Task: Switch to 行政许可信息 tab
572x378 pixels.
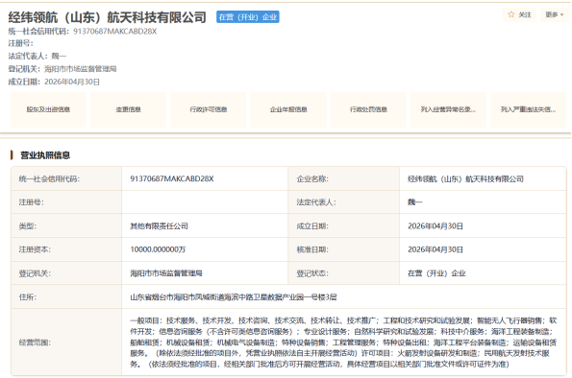Action: tap(209, 109)
